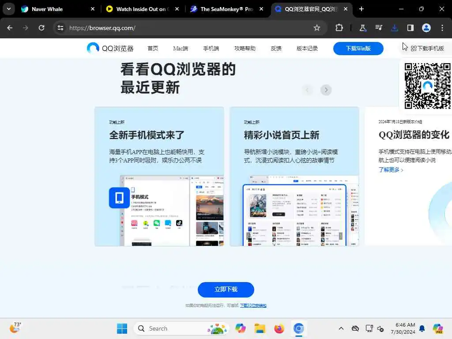This screenshot has width=452, height=339.
Task: Close the QQ浏览器官网 tab
Action: (345, 9)
